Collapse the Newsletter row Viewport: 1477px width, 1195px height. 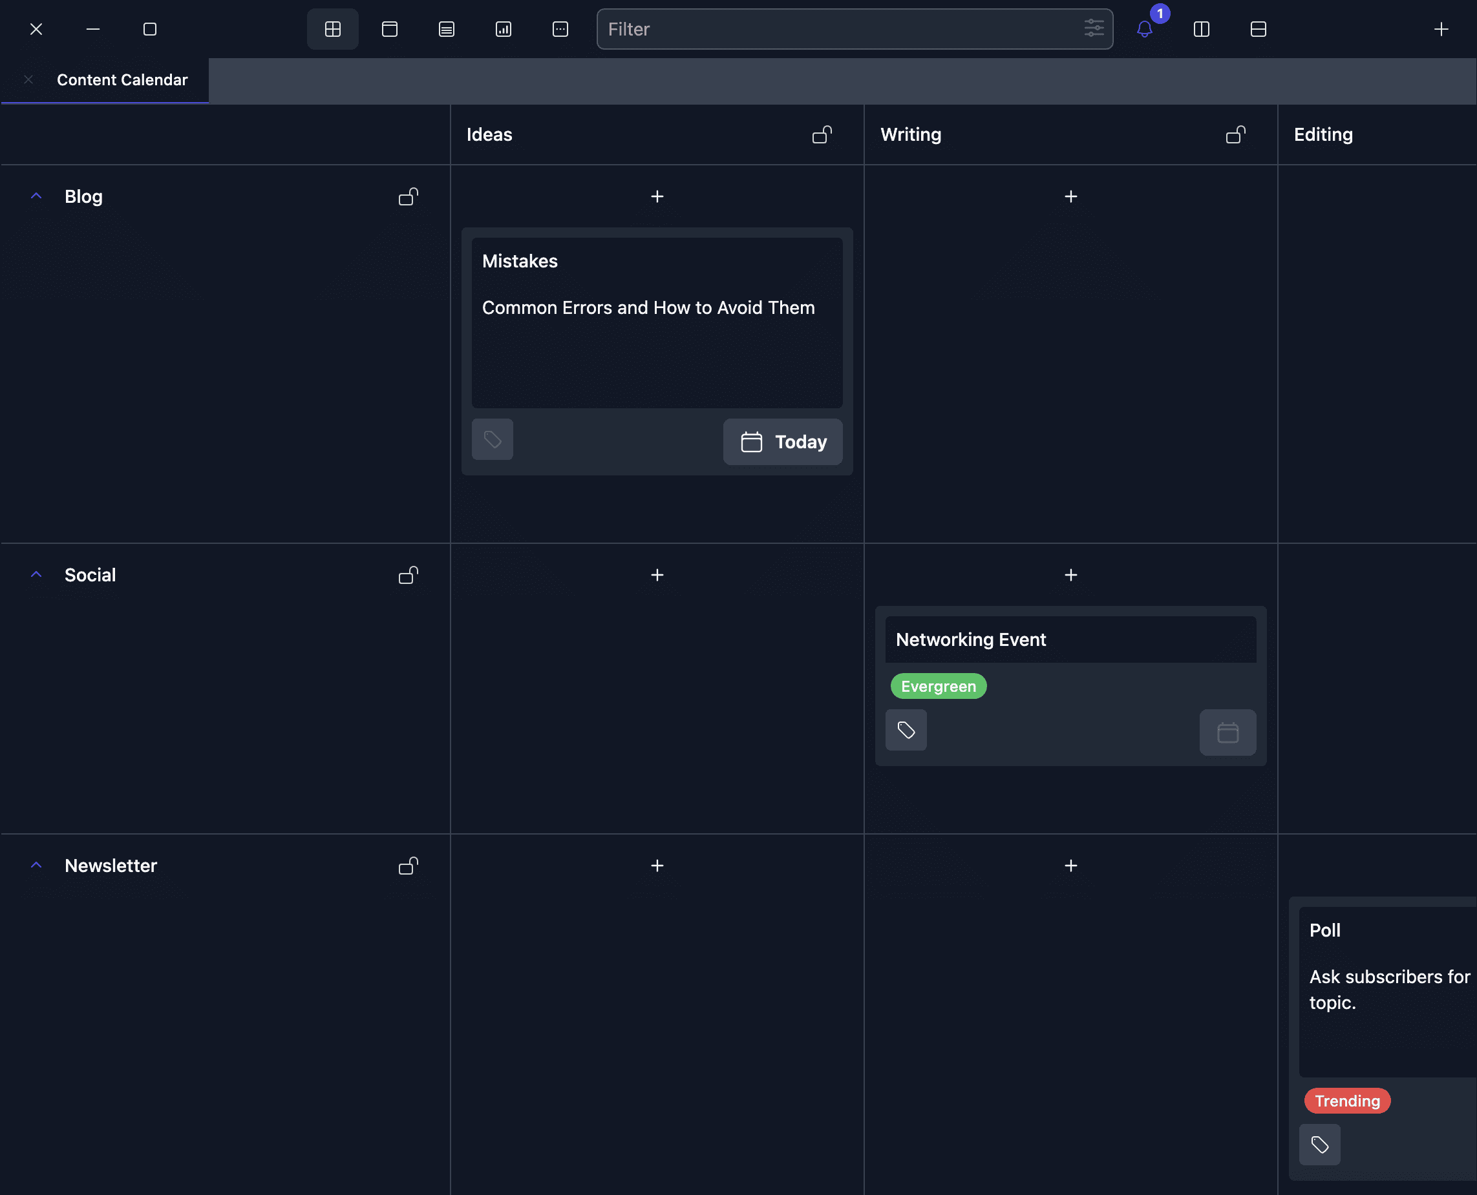pyautogui.click(x=36, y=866)
